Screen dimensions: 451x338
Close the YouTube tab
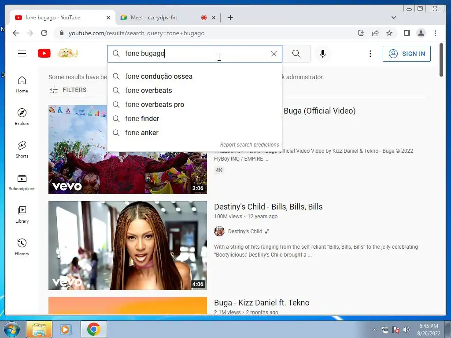pyautogui.click(x=108, y=18)
